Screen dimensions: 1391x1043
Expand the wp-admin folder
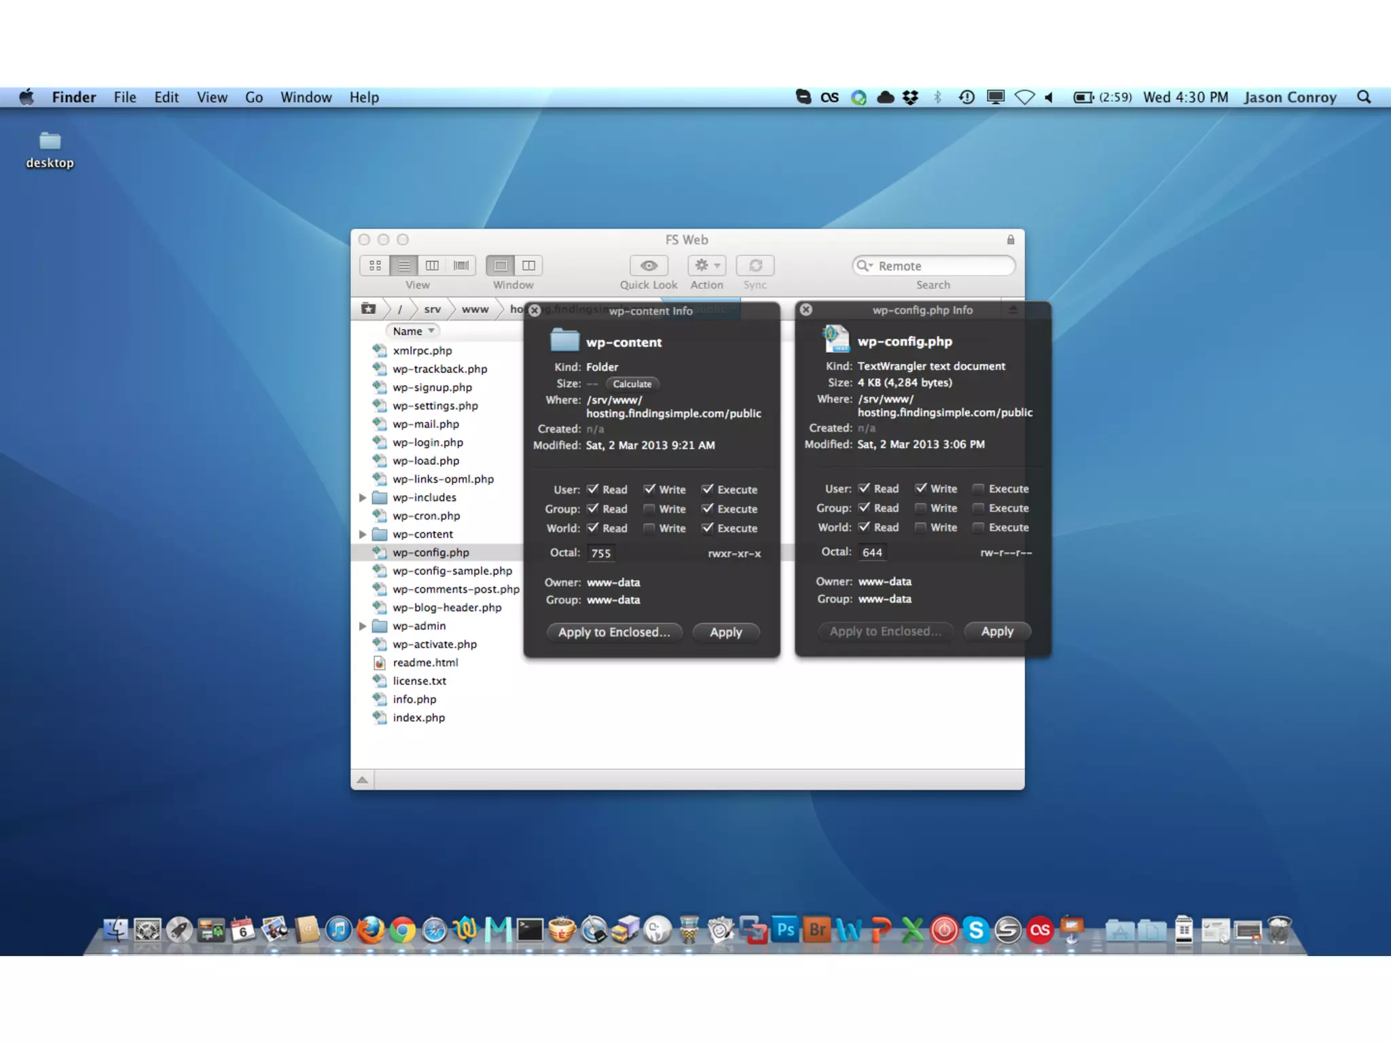point(363,626)
